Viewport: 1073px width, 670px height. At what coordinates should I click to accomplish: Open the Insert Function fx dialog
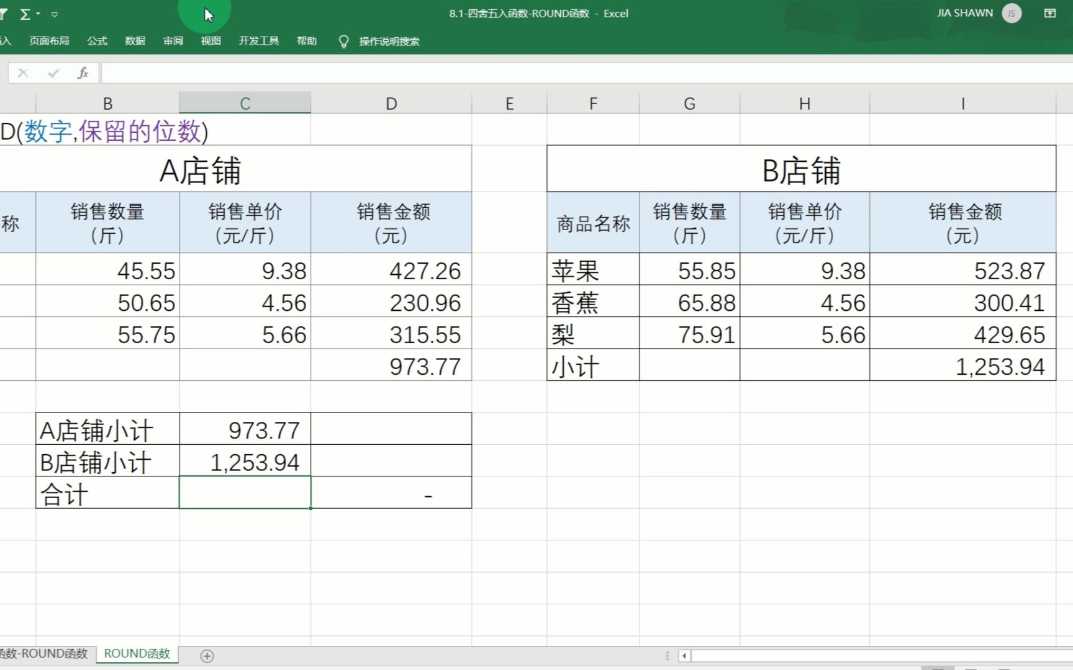(x=81, y=73)
